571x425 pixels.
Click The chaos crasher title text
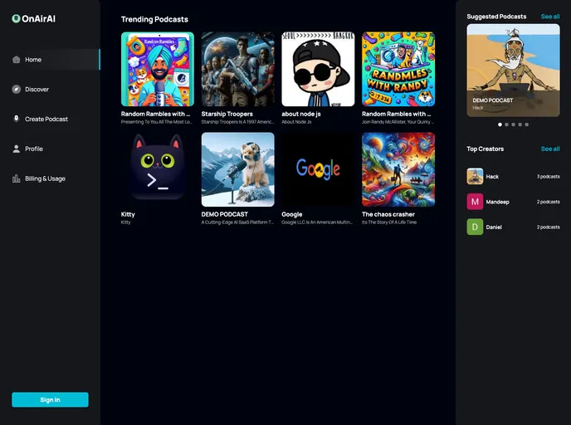click(x=388, y=214)
